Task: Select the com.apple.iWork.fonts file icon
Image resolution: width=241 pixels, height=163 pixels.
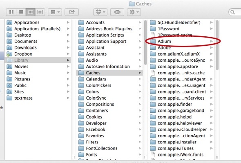Action: point(153,155)
